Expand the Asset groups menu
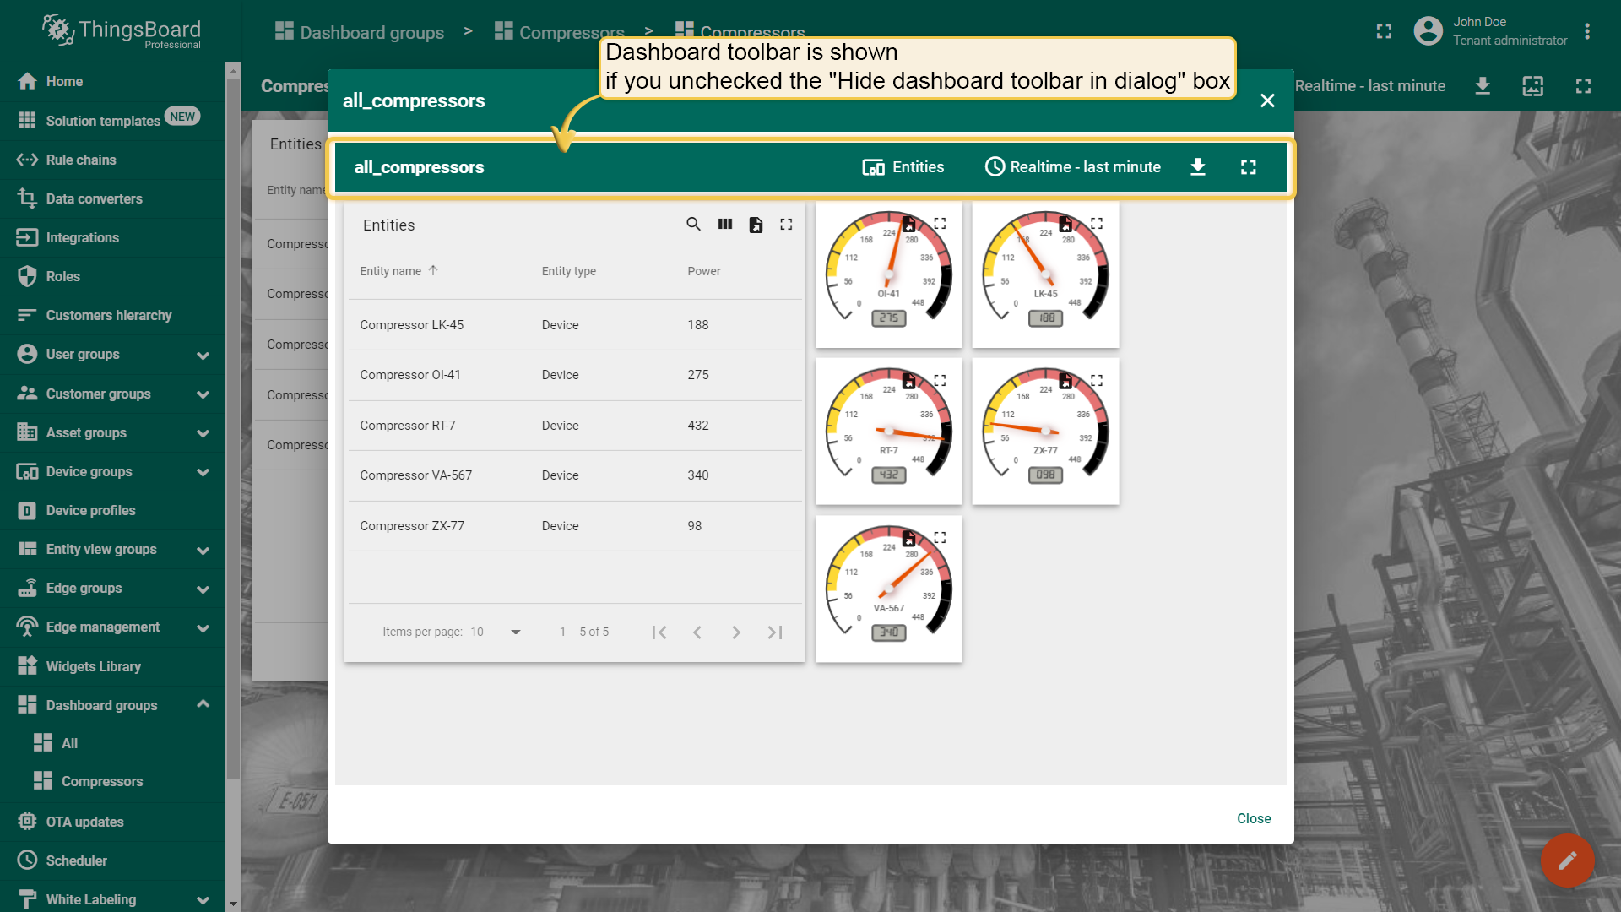This screenshot has height=912, width=1621. (x=203, y=433)
